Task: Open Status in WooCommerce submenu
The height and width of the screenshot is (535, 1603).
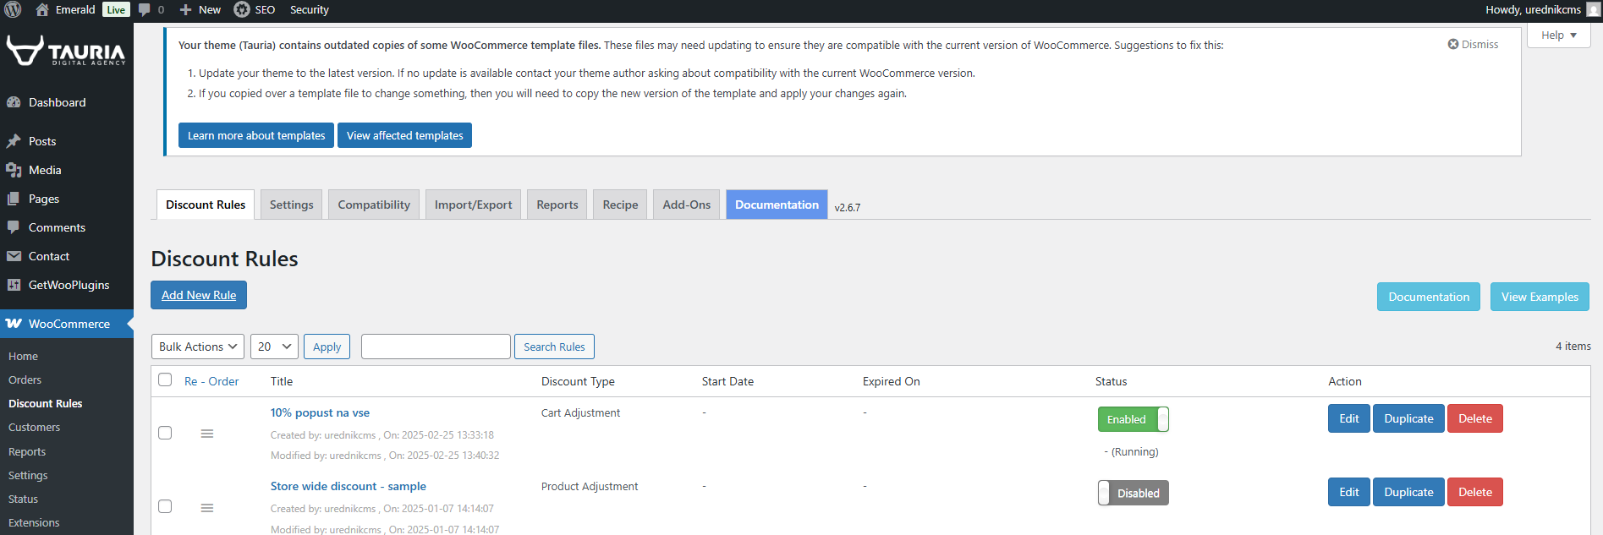Action: (23, 499)
